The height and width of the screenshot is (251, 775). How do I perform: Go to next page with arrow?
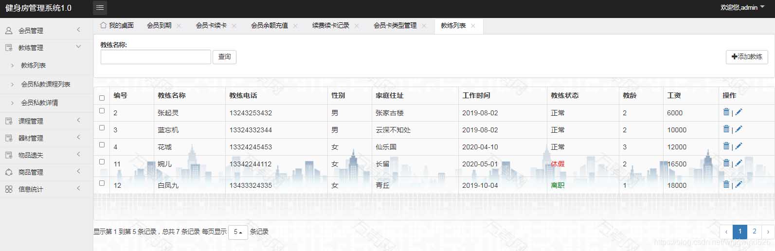coord(768,232)
